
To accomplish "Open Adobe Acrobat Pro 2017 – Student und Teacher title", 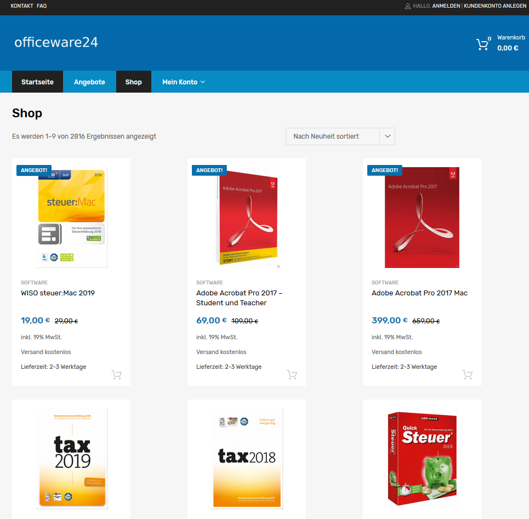I will tap(240, 298).
